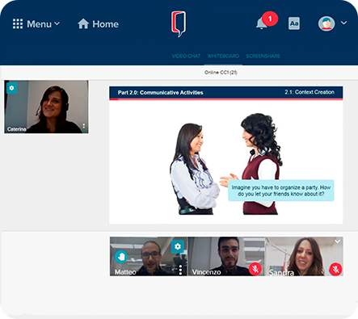This screenshot has height=319, width=358.
Task: Click the Caterina name label
Action: click(x=17, y=129)
